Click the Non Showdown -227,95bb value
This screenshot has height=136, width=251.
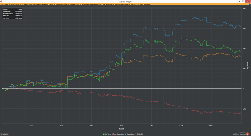(18, 14)
